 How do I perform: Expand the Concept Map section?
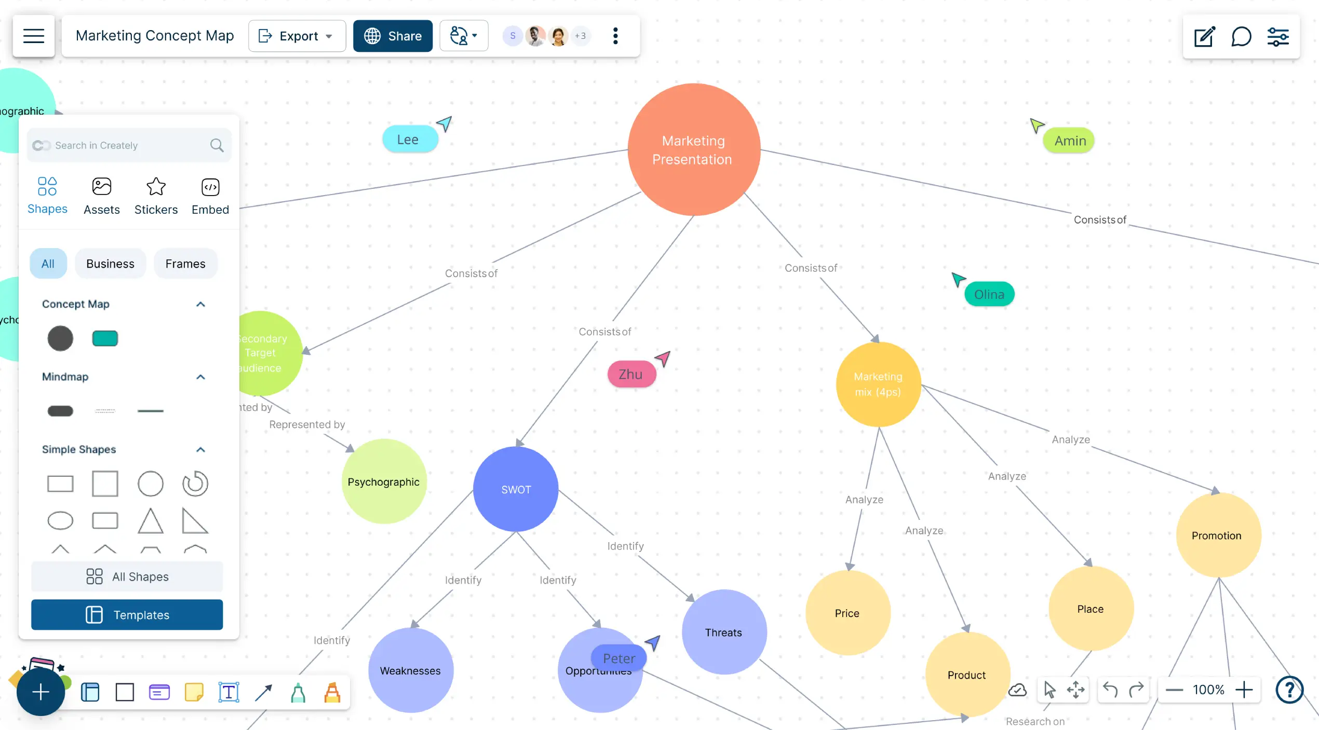(x=201, y=304)
